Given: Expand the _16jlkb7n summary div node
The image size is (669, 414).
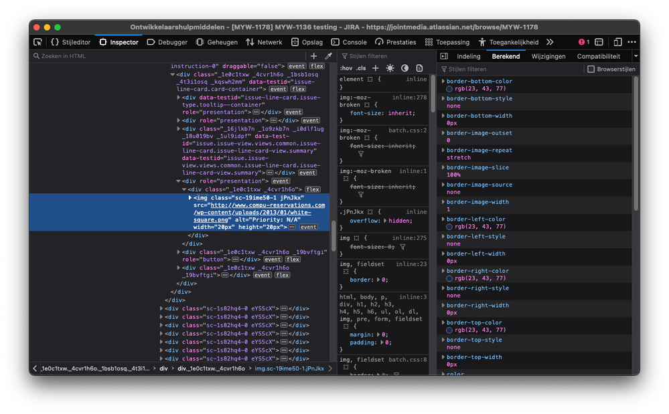Looking at the screenshot, I should tap(178, 128).
